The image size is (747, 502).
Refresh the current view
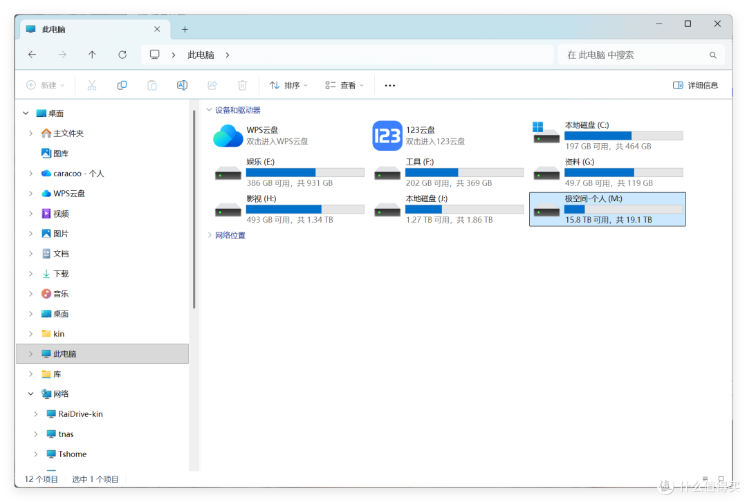click(122, 55)
